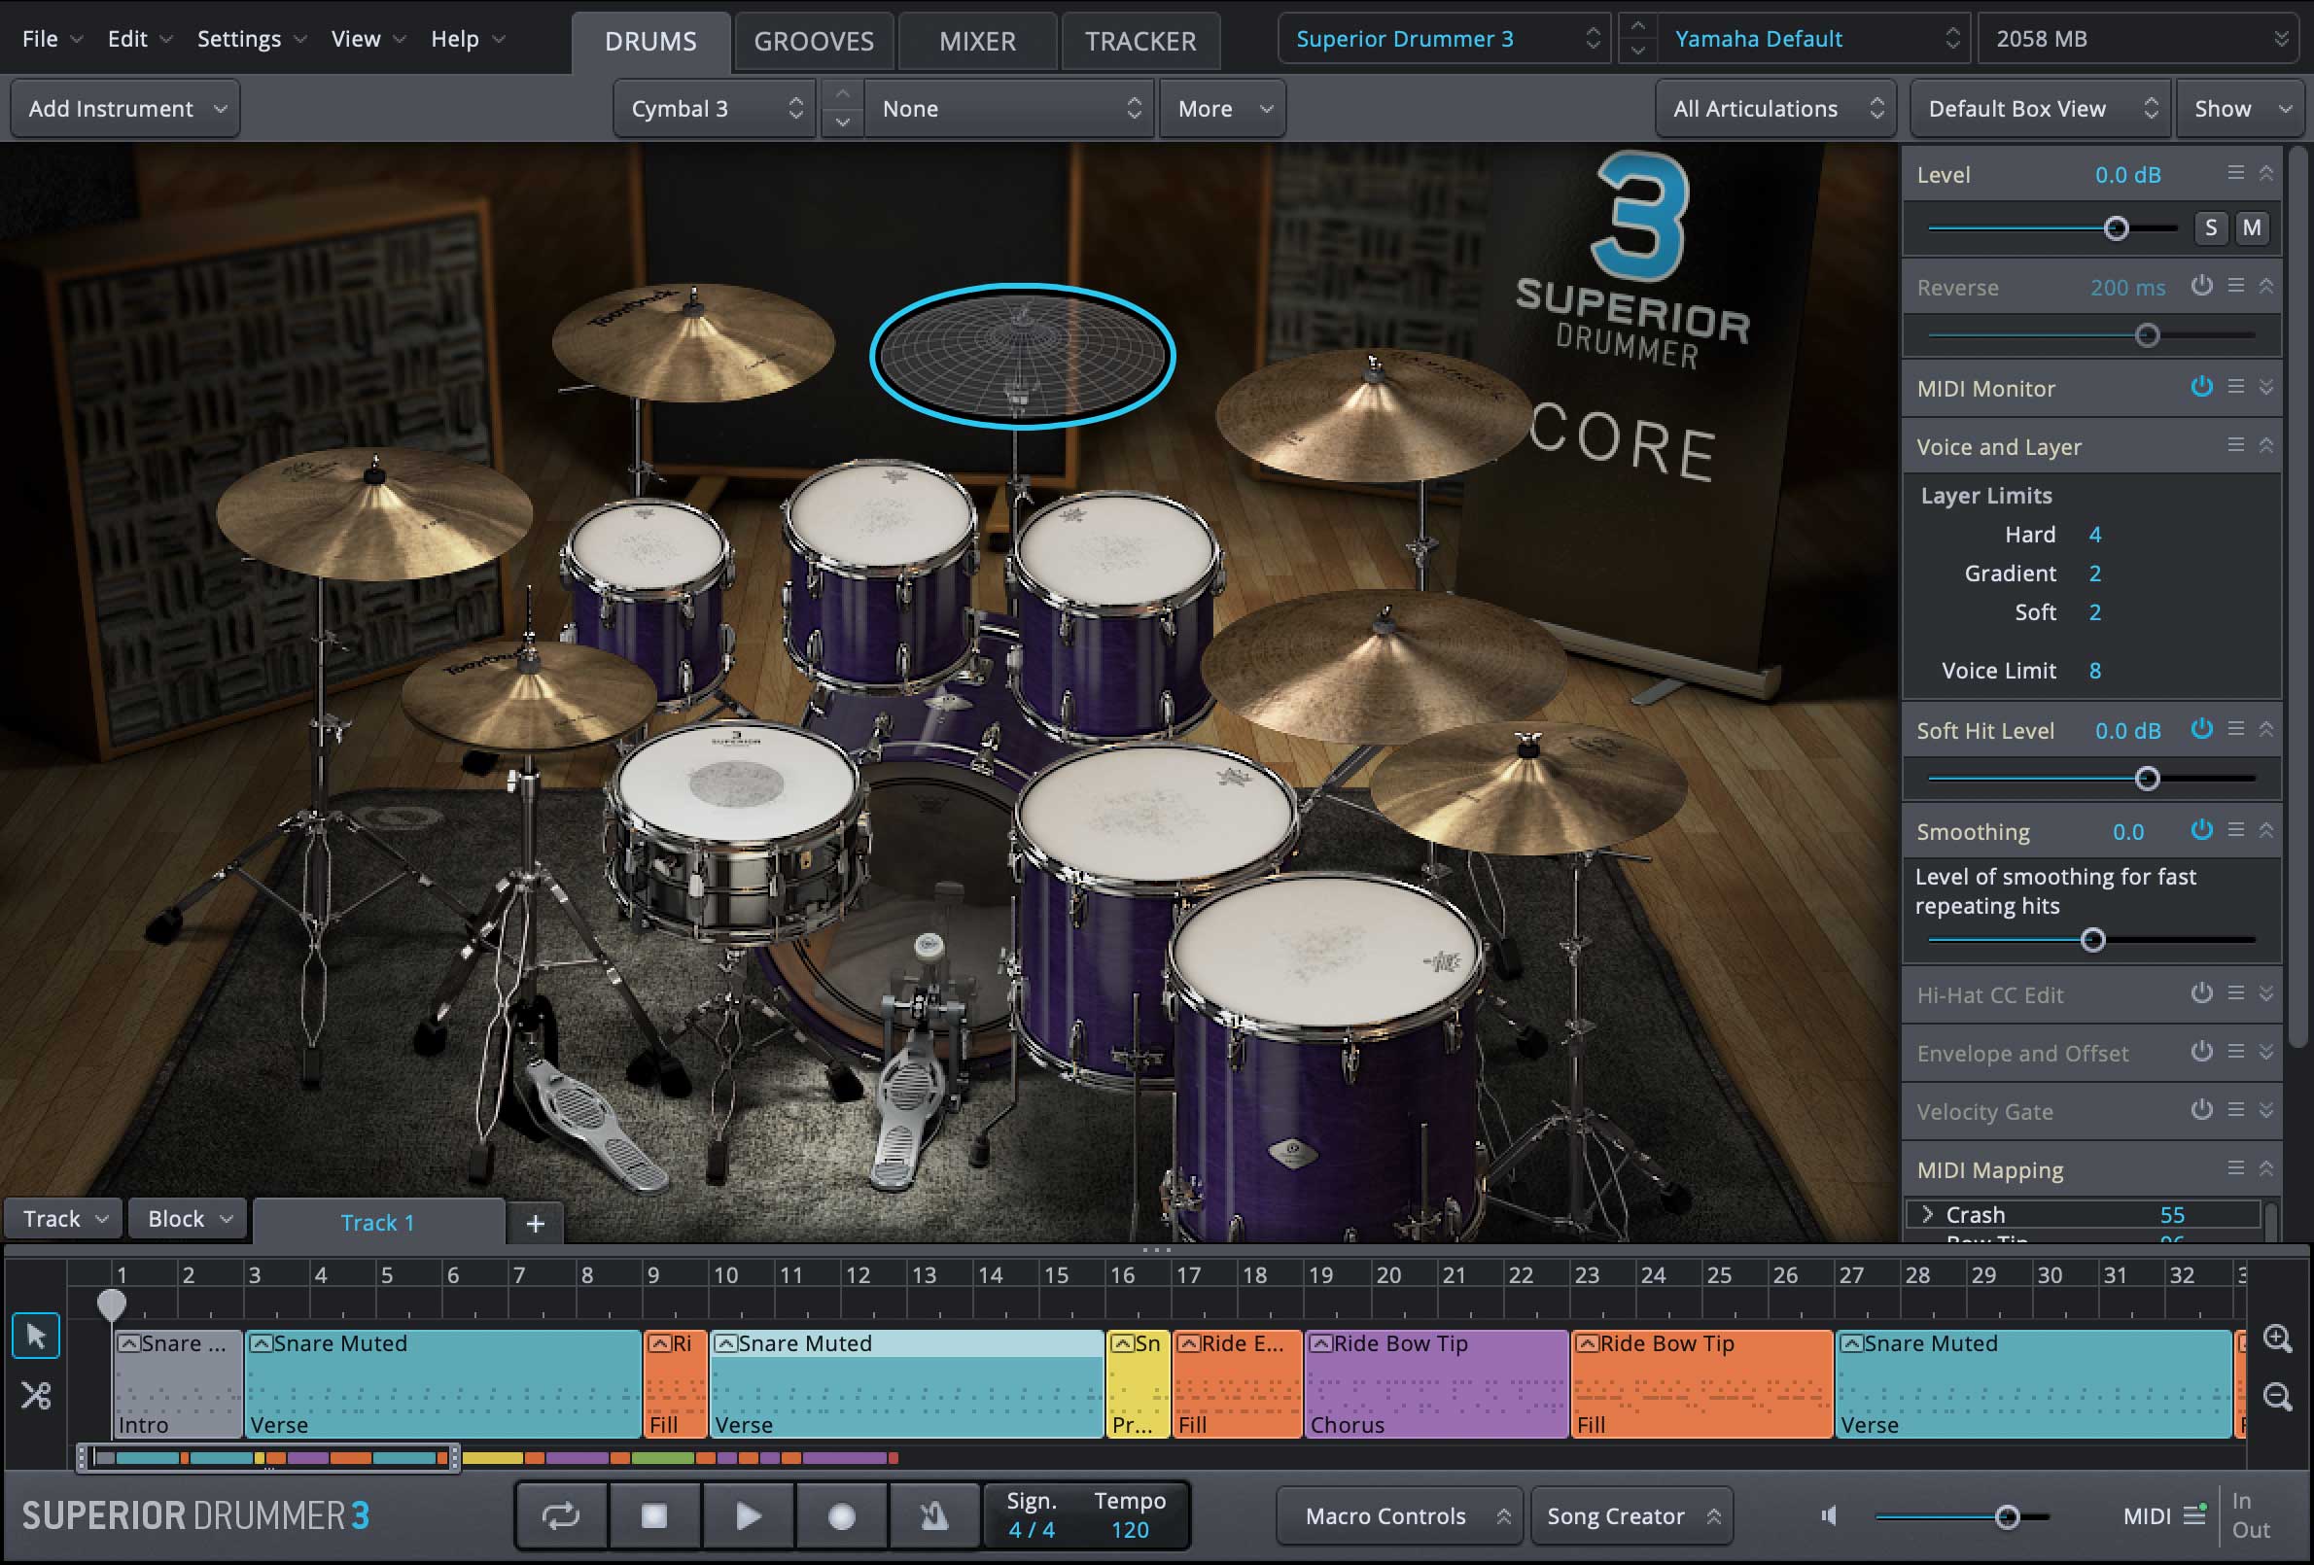Open the Settings menu
This screenshot has height=1565, width=2314.
(239, 39)
